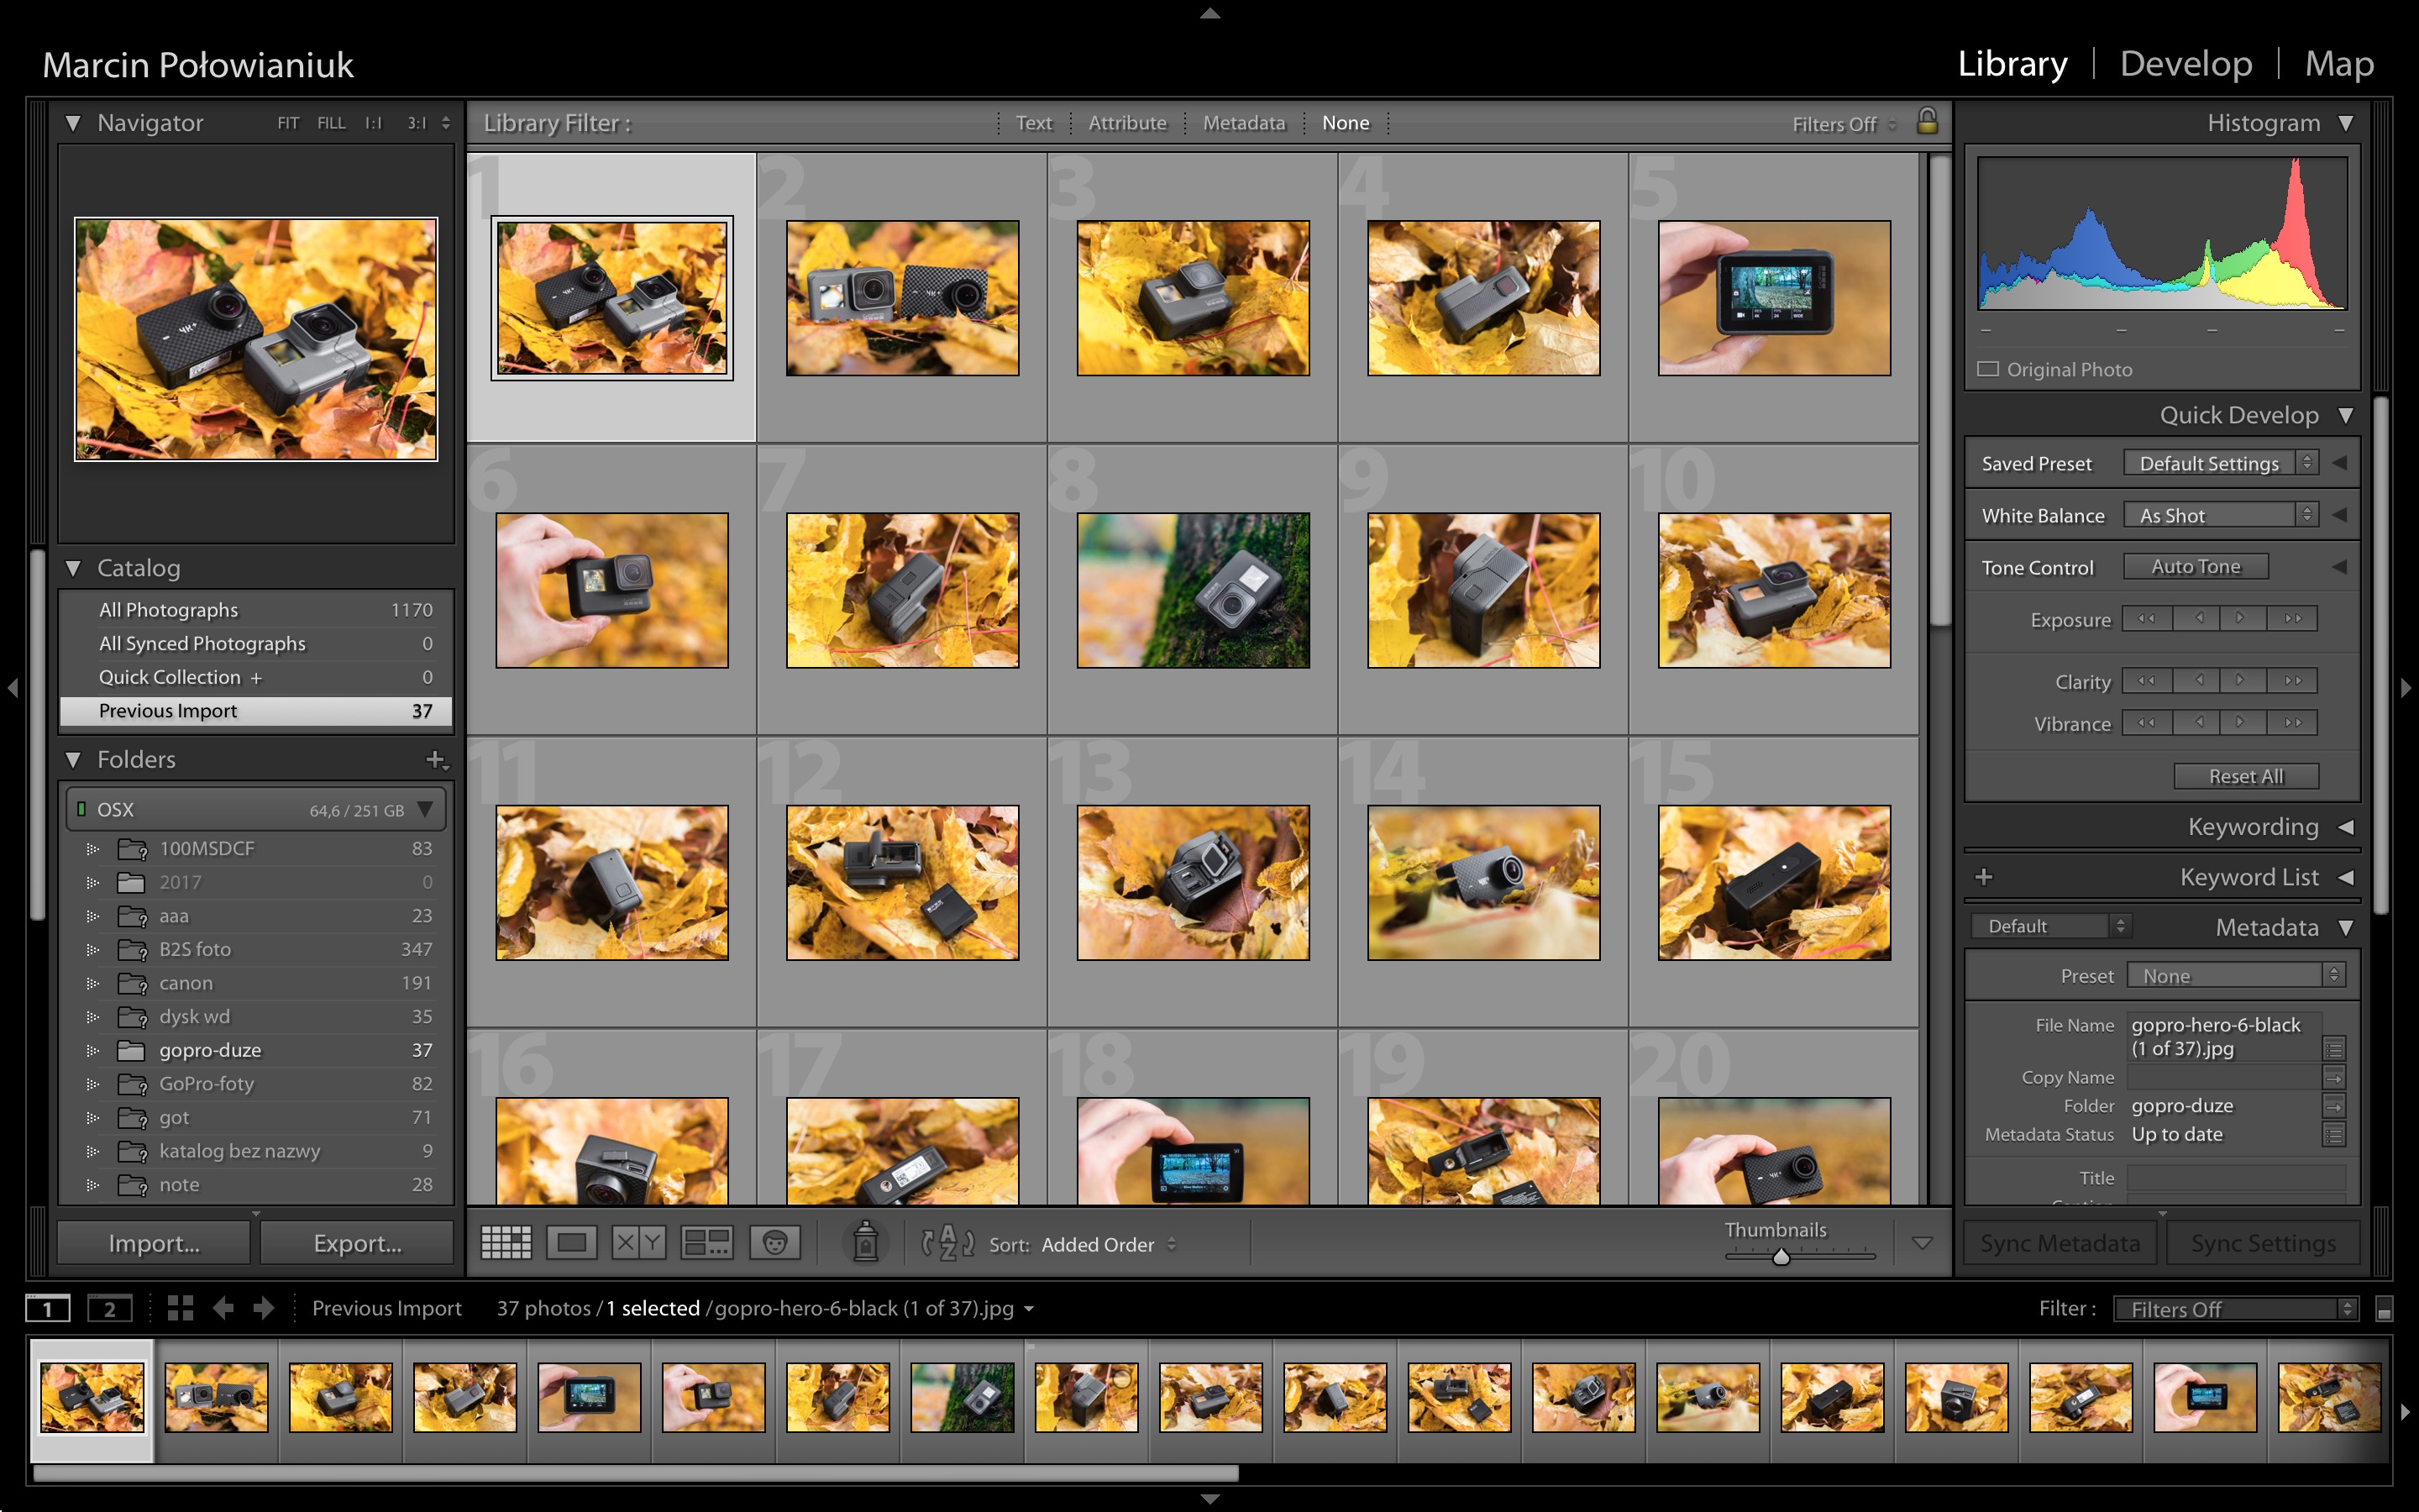Click the Folder go-to arrow in Metadata

(x=2334, y=1106)
